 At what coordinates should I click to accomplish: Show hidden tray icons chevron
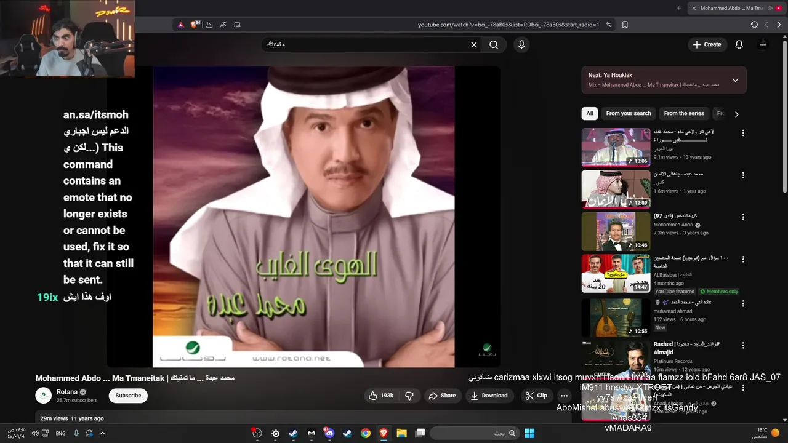pyautogui.click(x=103, y=433)
